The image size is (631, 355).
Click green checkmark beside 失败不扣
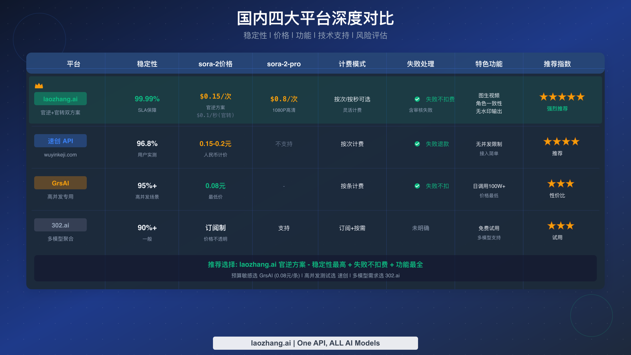[417, 186]
